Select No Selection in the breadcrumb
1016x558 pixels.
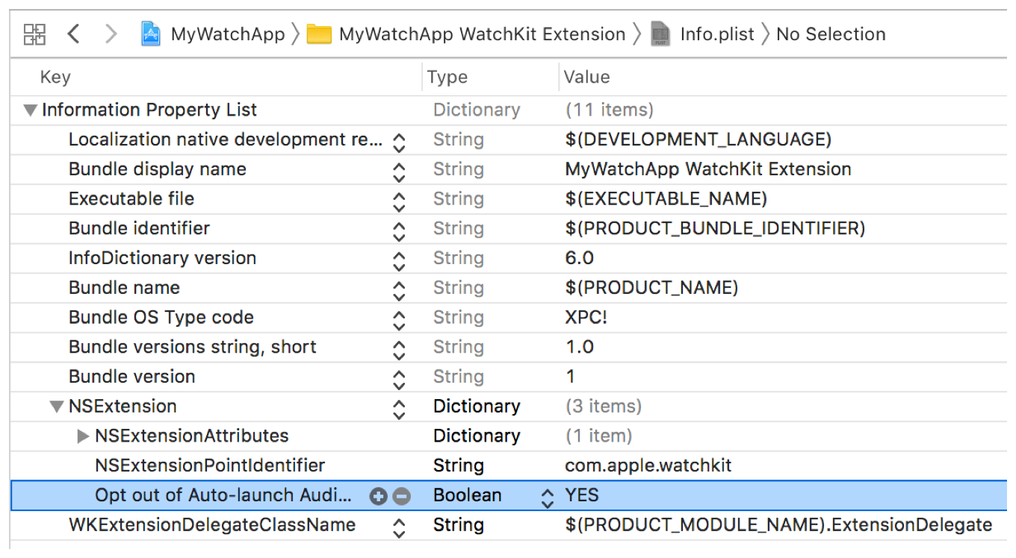pos(831,34)
